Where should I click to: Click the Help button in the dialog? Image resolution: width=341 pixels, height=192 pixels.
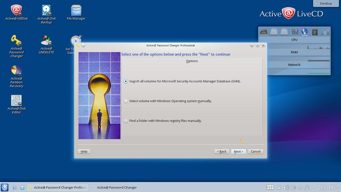[x=84, y=151]
